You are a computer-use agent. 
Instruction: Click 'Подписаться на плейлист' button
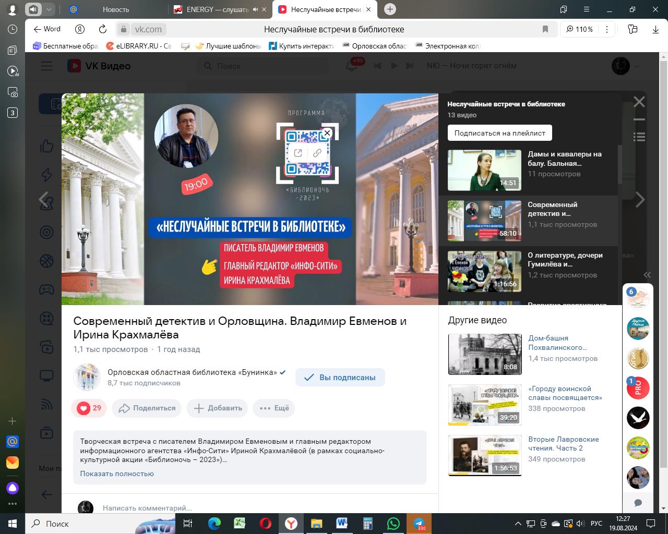(499, 133)
